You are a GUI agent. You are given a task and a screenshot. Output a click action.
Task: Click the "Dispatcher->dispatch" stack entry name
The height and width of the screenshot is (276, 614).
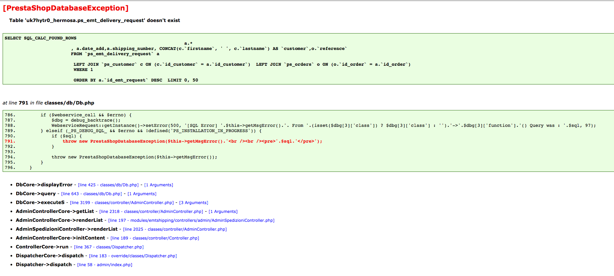point(44,264)
